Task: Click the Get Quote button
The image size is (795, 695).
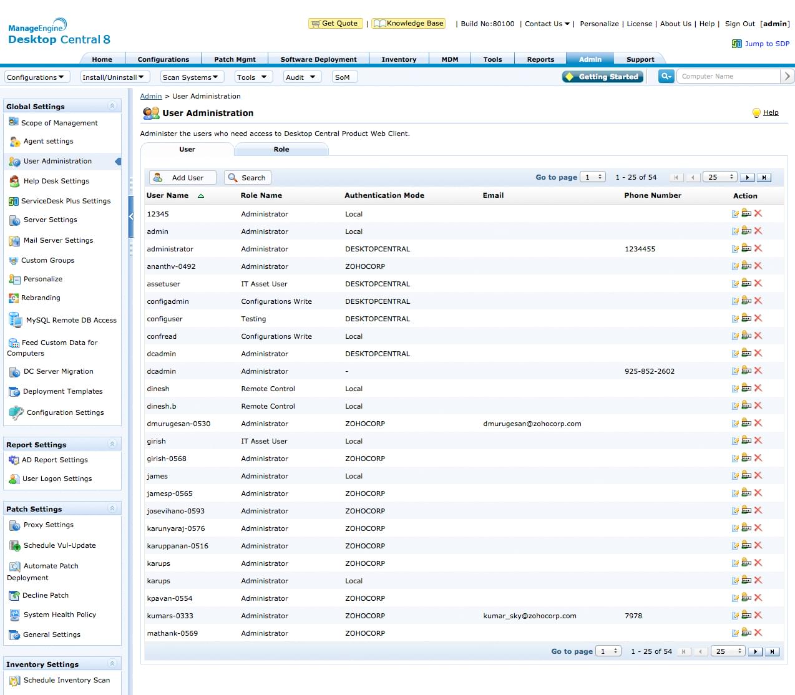Action: click(x=336, y=24)
